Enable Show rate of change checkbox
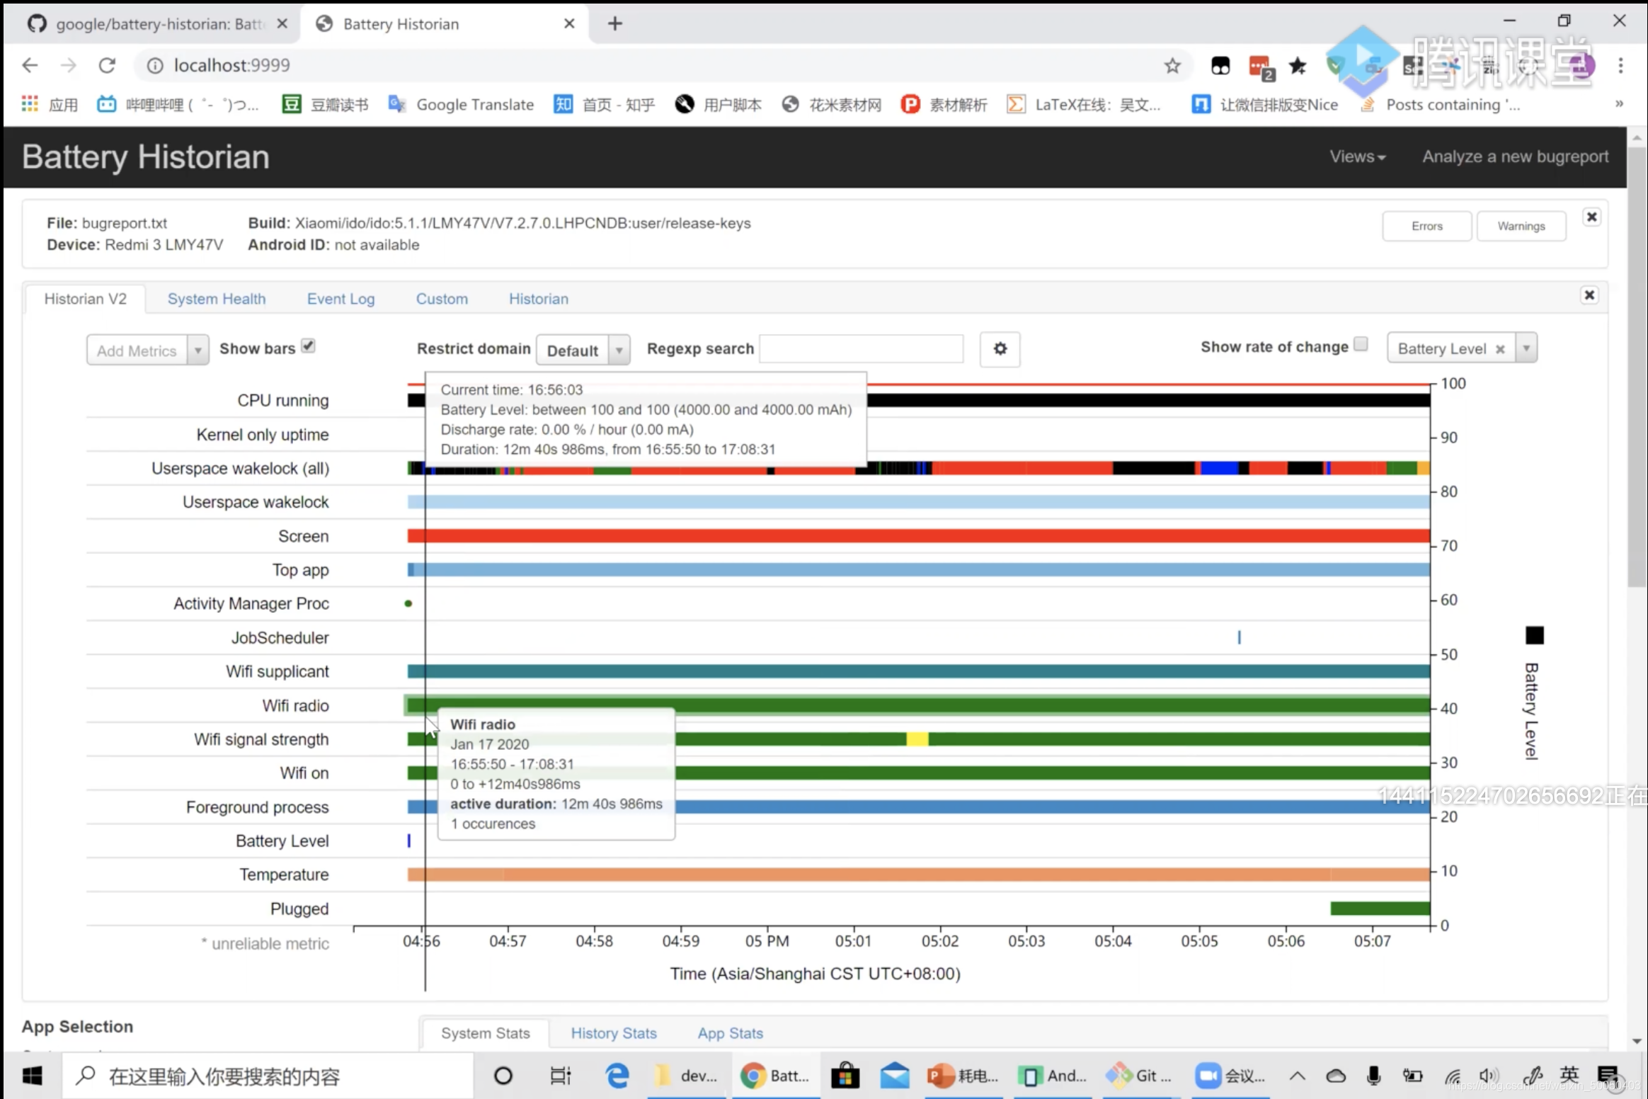Viewport: 1648px width, 1099px height. coord(1361,345)
